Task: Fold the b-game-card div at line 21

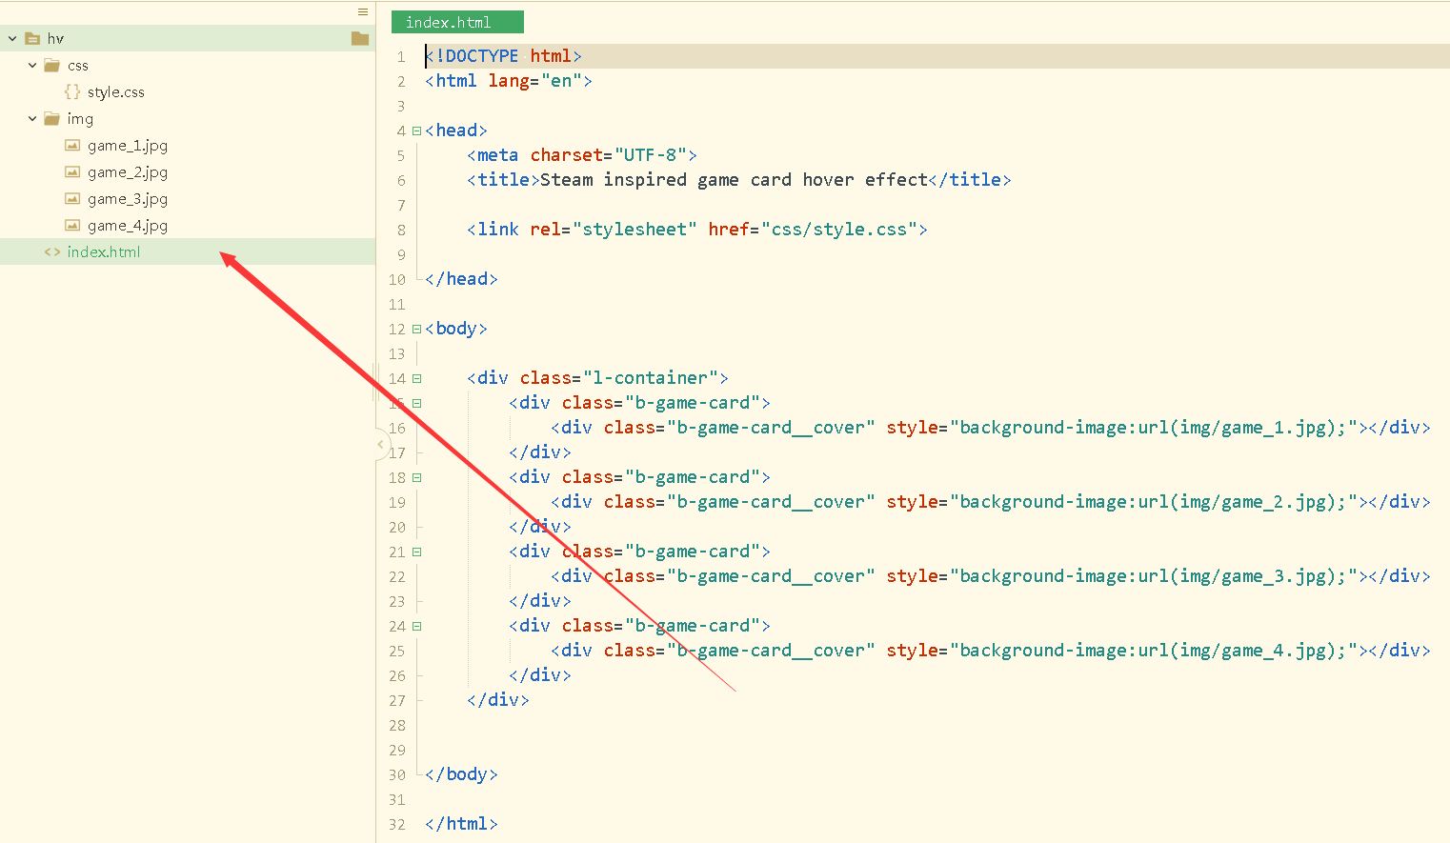Action: pyautogui.click(x=416, y=552)
